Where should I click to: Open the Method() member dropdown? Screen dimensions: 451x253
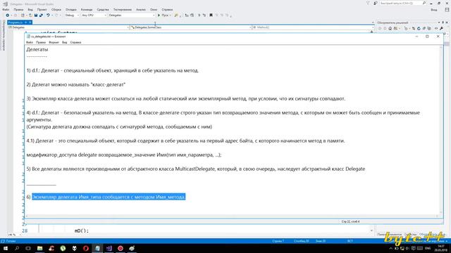pos(313,27)
